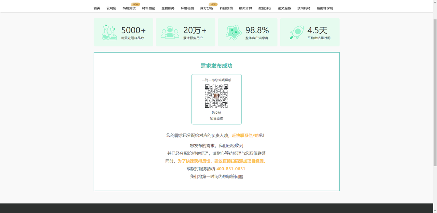The height and width of the screenshot is (213, 437).
Task: Click the star icon beside 98.8%
Action: 232,32
